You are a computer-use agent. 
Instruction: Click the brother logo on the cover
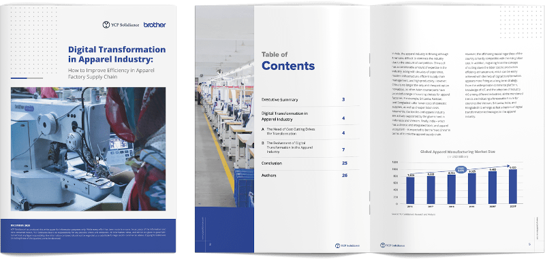click(155, 25)
